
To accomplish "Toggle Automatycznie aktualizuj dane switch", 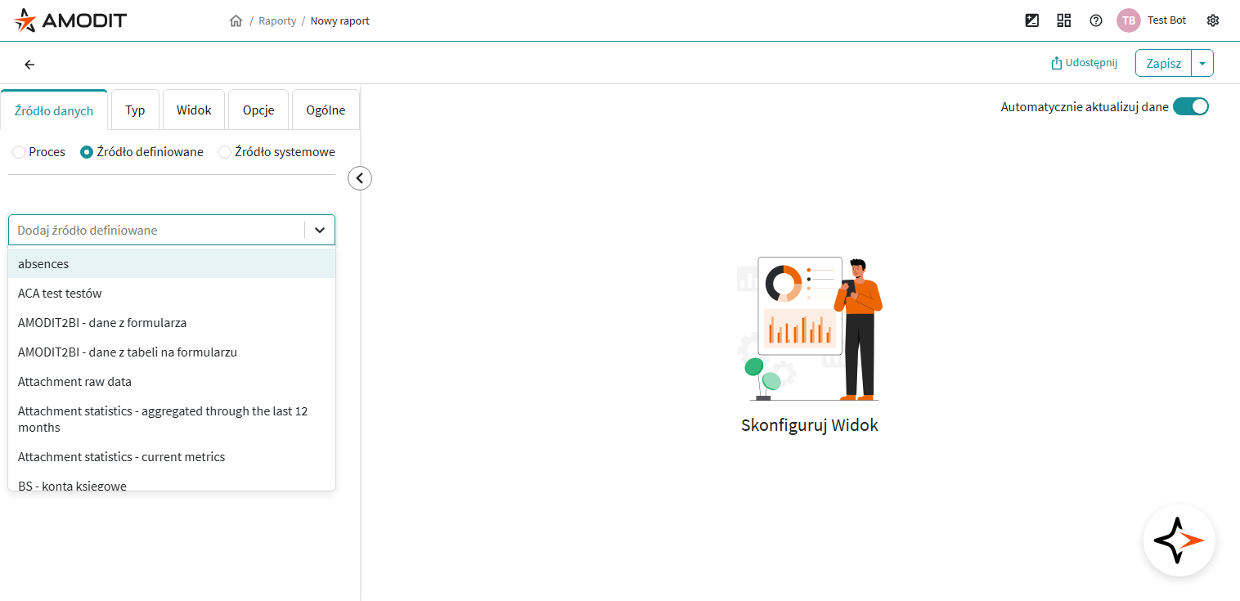I will (1190, 106).
